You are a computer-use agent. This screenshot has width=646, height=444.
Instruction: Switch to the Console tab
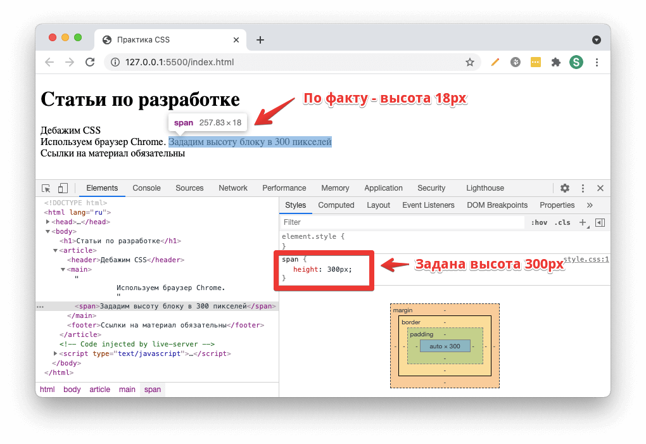[146, 188]
